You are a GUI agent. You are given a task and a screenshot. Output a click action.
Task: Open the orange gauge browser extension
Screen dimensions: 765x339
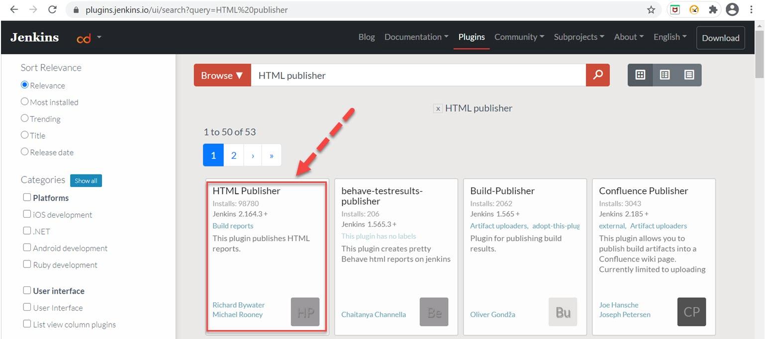(x=694, y=9)
